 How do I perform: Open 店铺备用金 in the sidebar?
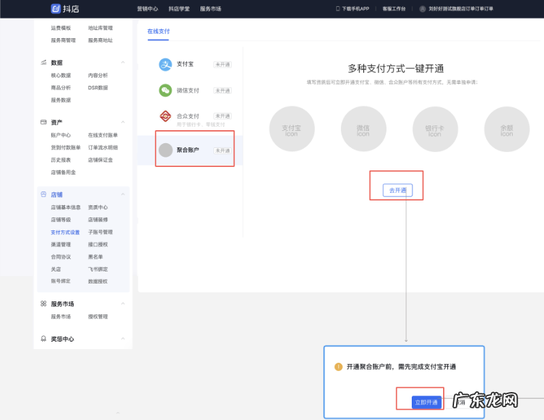tap(63, 172)
